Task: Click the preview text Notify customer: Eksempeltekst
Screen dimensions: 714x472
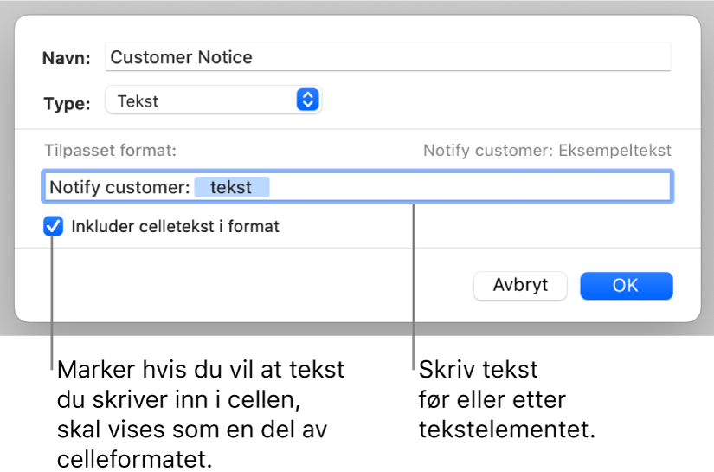Action: click(x=547, y=151)
